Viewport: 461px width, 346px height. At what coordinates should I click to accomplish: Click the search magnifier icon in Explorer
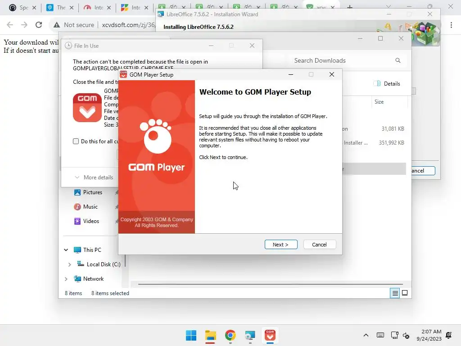click(x=398, y=60)
